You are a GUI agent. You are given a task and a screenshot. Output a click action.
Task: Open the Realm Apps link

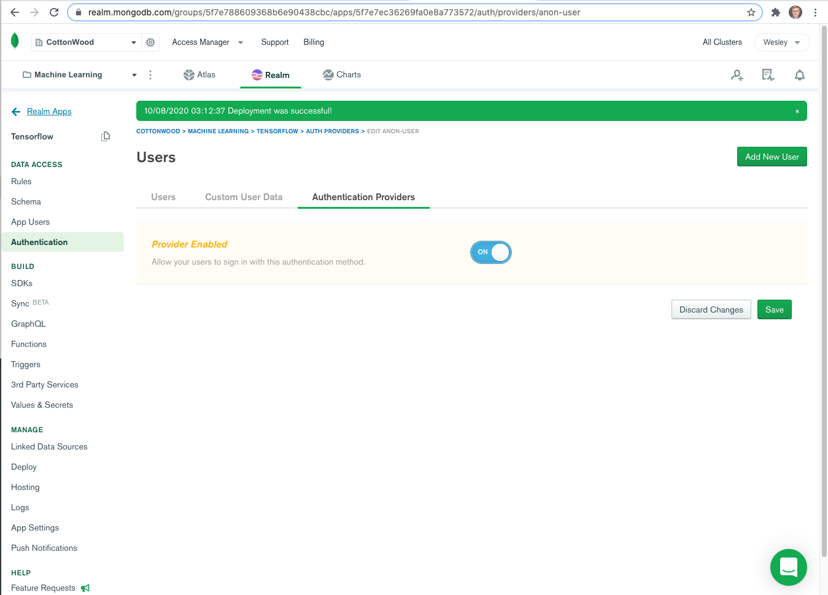pyautogui.click(x=49, y=112)
